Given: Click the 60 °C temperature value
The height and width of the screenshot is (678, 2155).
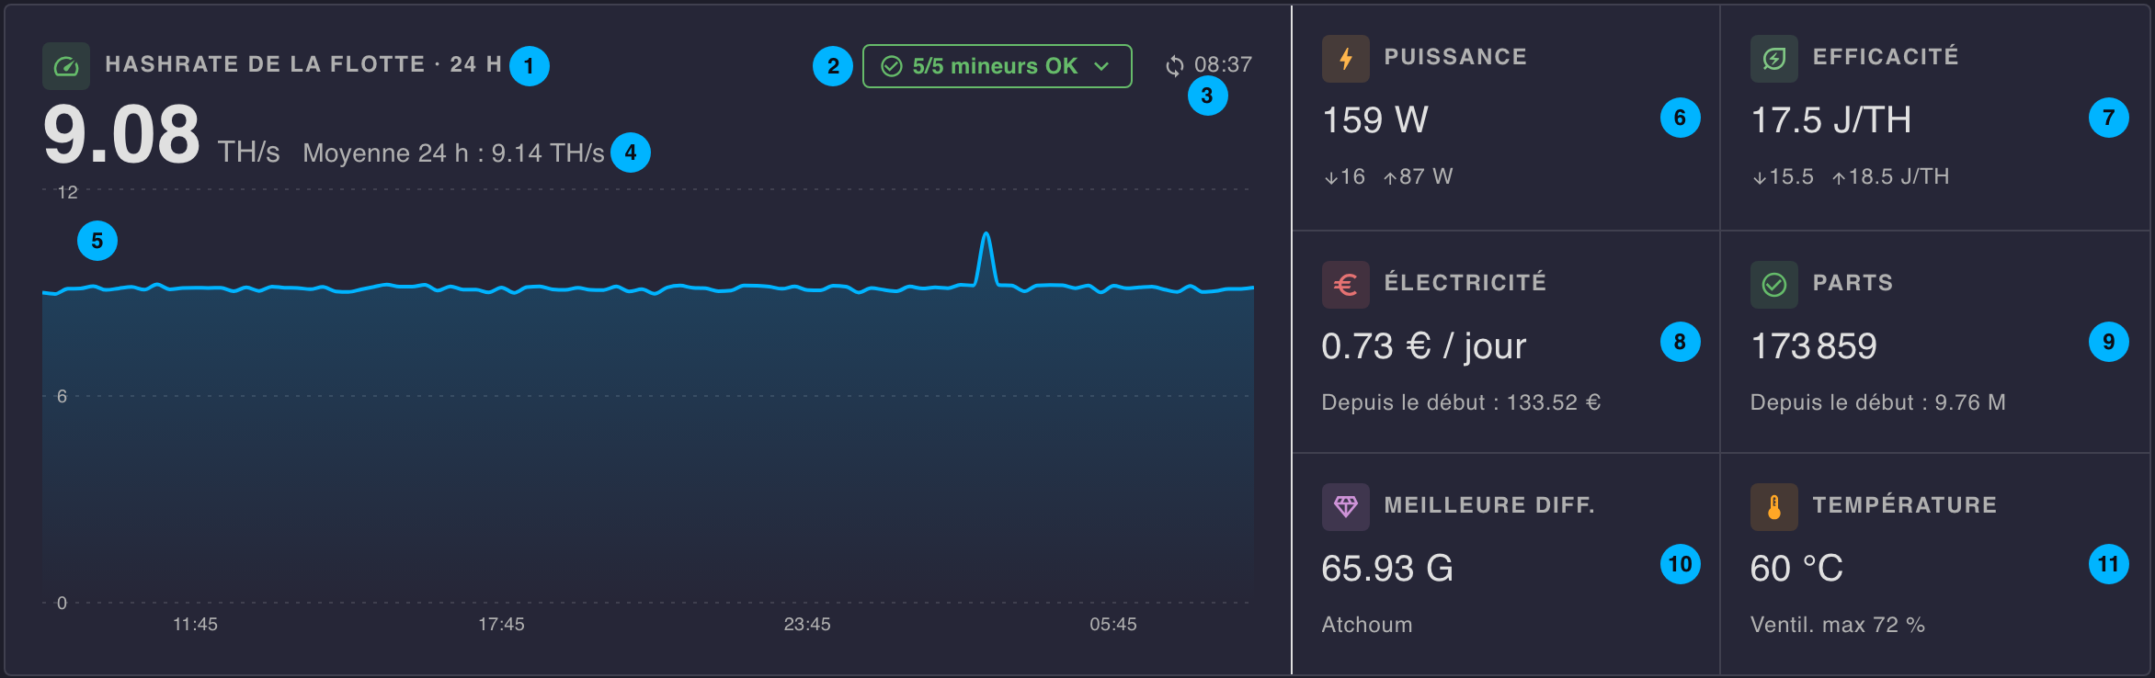Looking at the screenshot, I should click(1796, 569).
